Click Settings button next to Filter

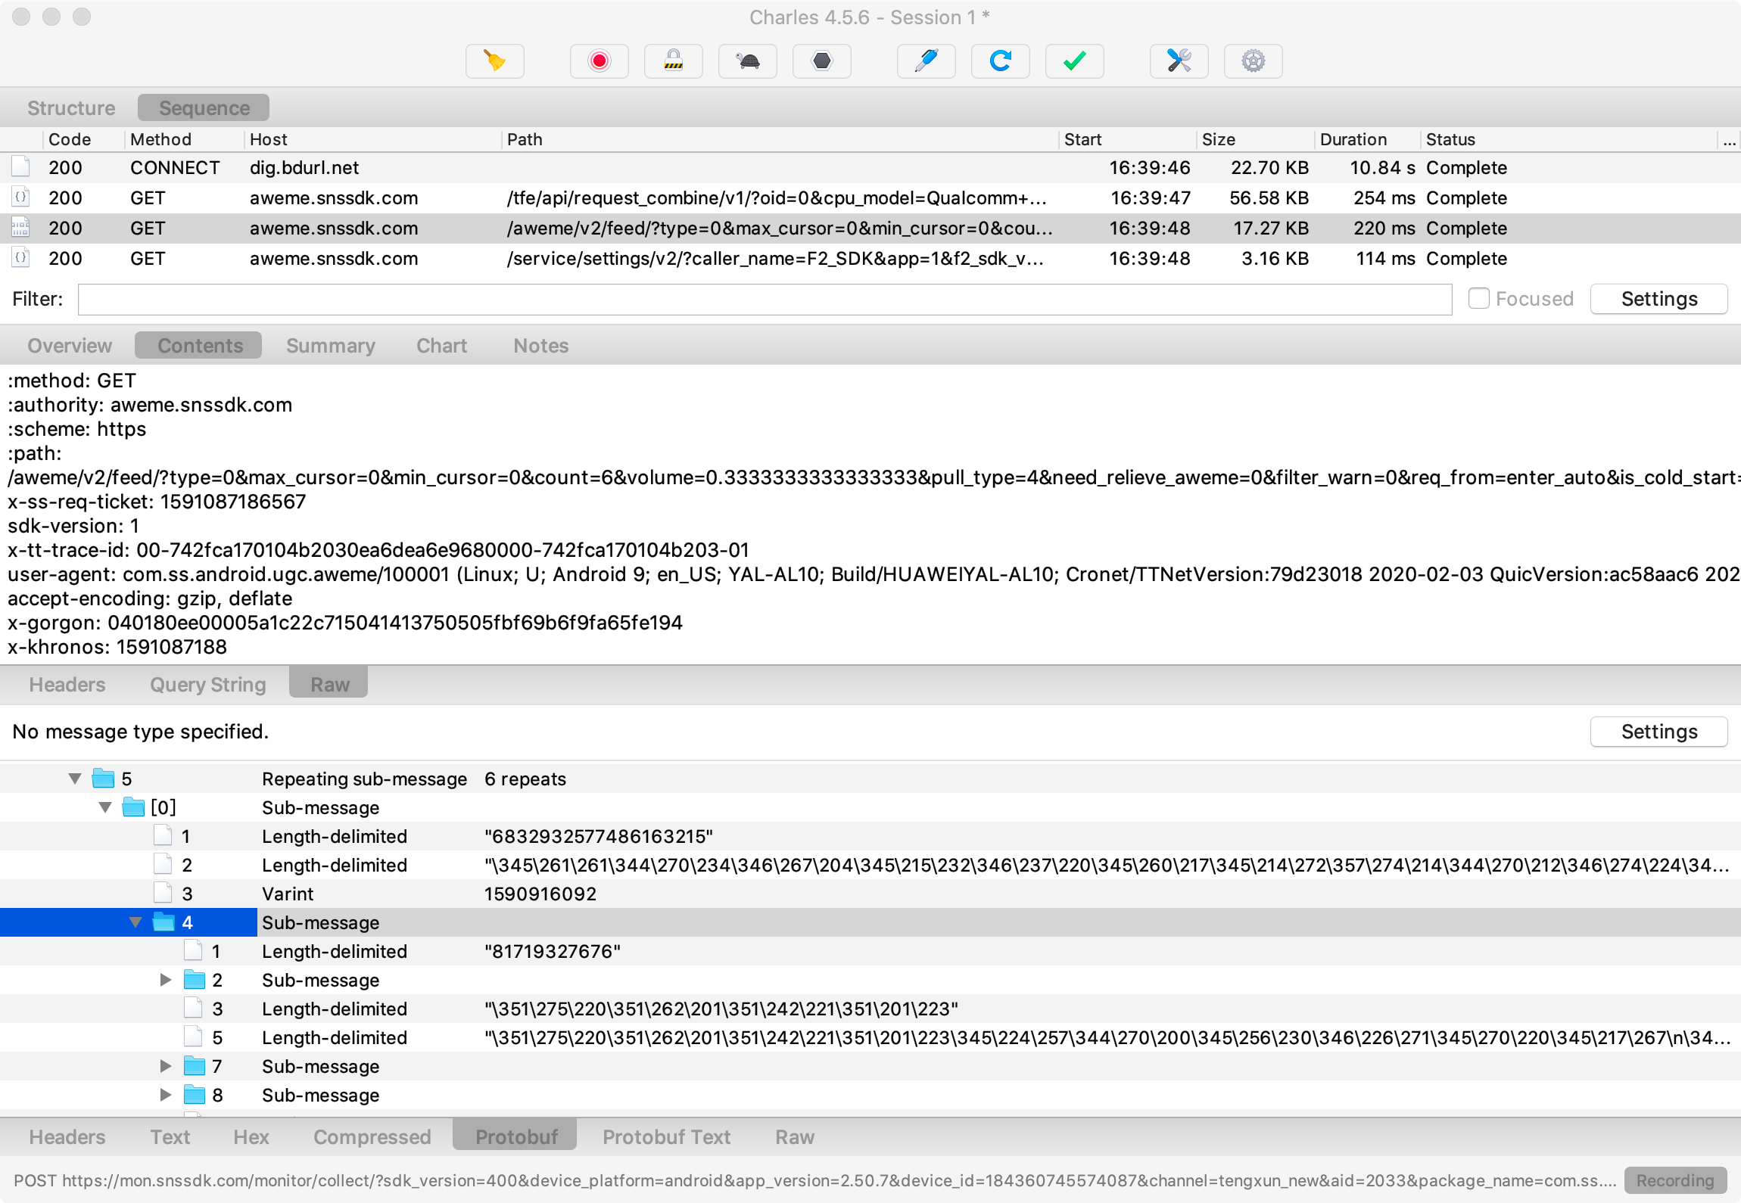[x=1658, y=299]
